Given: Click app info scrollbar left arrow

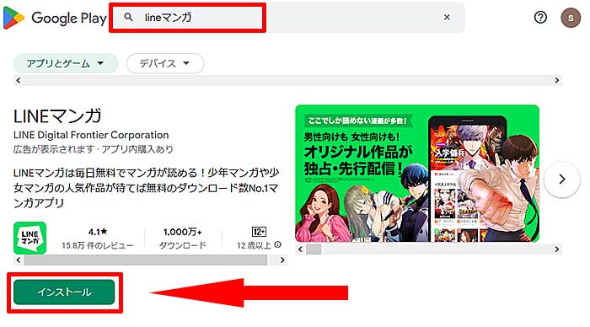Looking at the screenshot, I should (x=18, y=260).
